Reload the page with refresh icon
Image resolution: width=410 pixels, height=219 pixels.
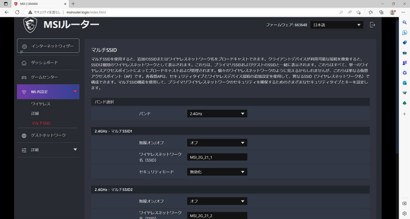17,12
